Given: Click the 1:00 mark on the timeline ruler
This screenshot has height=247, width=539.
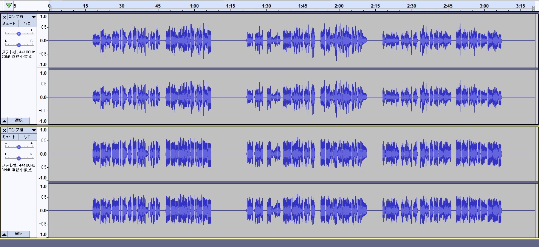Looking at the screenshot, I should coord(194,6).
